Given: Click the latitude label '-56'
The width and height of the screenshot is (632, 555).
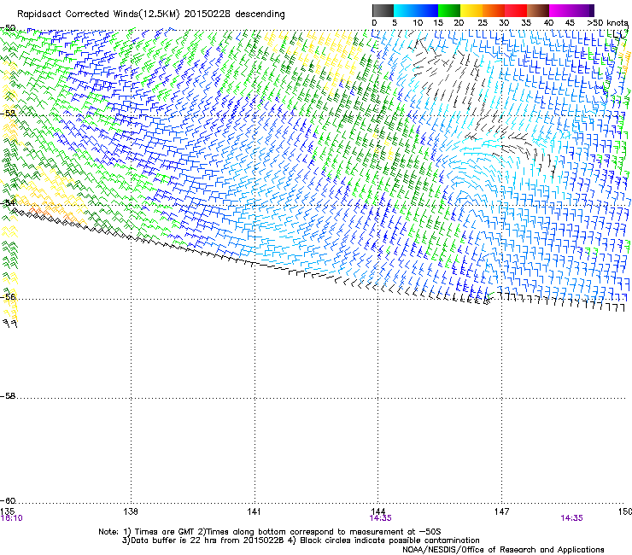Looking at the screenshot, I should coord(8,297).
